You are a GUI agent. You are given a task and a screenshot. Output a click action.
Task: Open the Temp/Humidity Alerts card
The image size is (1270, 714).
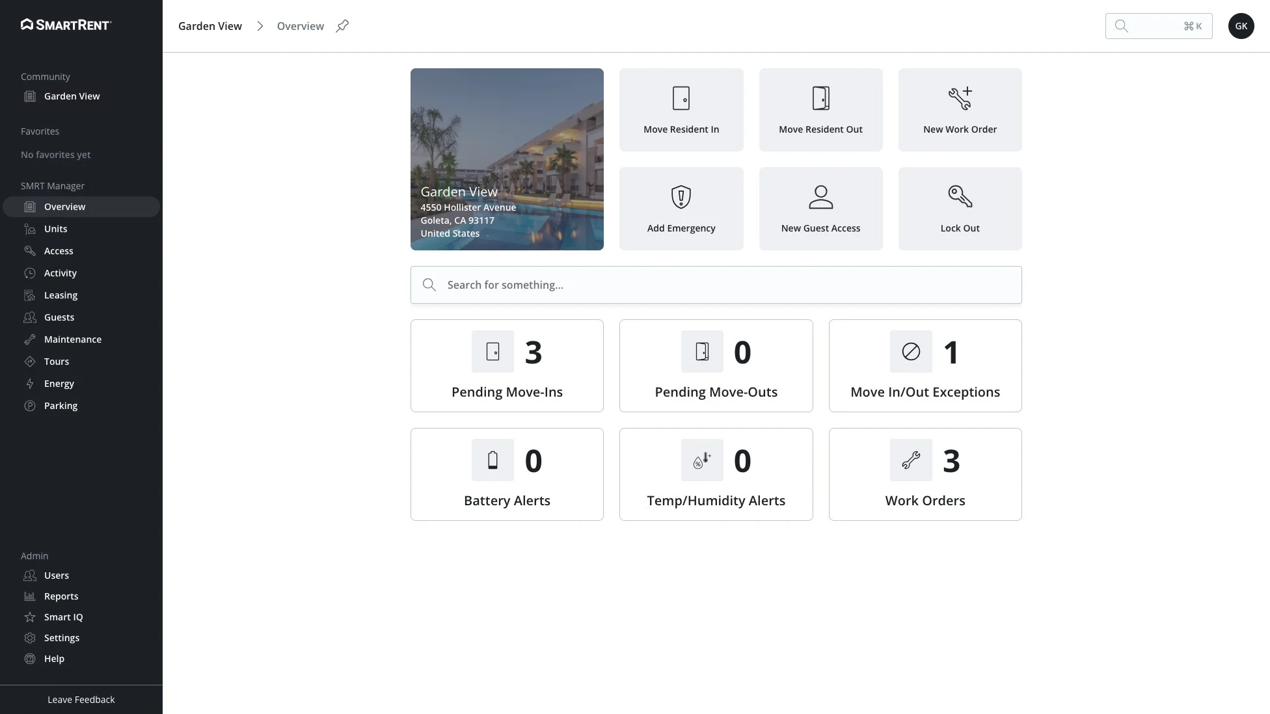[716, 474]
